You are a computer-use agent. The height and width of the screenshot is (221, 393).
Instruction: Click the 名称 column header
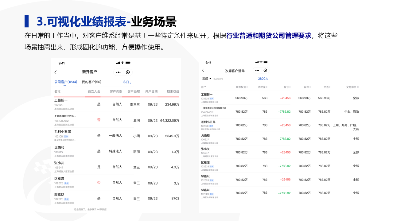tap(57, 91)
